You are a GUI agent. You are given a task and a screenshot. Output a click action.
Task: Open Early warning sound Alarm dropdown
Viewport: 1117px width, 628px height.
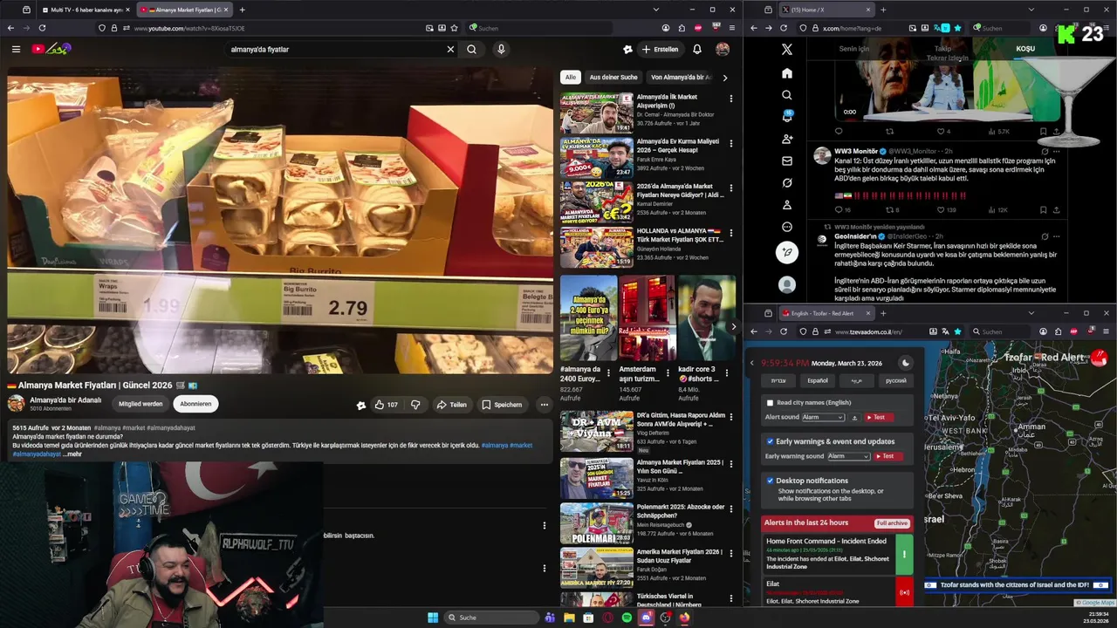pyautogui.click(x=848, y=456)
